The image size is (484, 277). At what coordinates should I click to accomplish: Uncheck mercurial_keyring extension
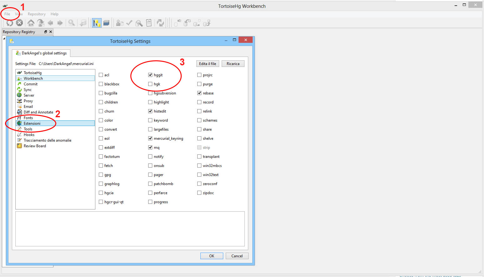click(150, 138)
